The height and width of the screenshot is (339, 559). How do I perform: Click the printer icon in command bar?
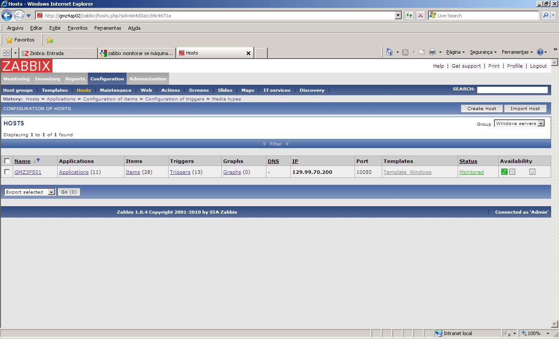pyautogui.click(x=432, y=52)
